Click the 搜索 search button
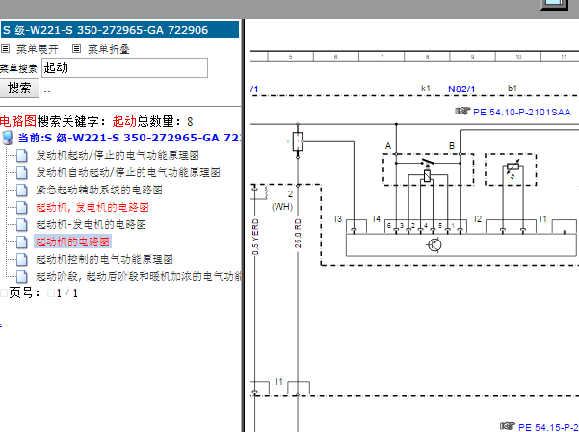579x432 pixels. tap(19, 89)
